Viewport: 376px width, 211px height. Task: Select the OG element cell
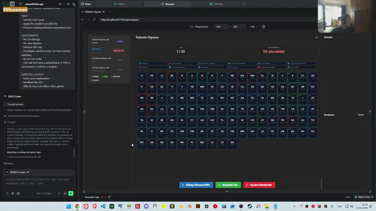[x=232, y=144]
